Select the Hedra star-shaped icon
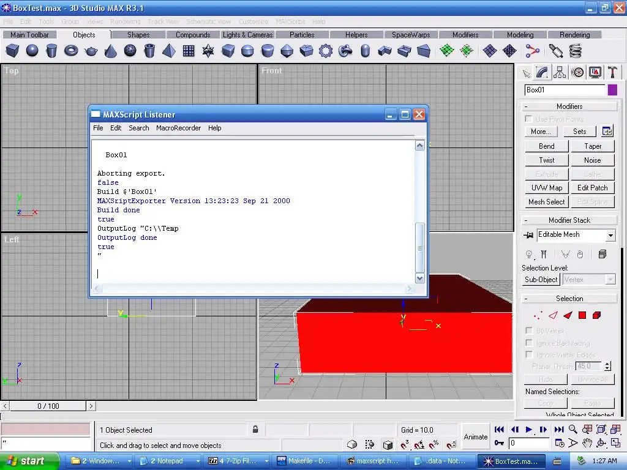Viewport: 627px width, 470px height. coord(208,51)
